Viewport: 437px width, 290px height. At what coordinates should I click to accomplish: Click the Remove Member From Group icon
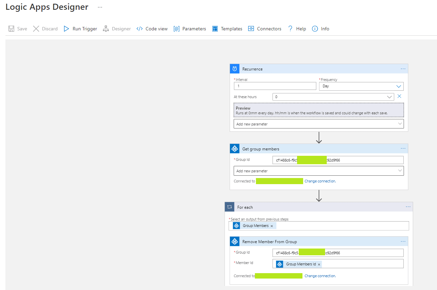[235, 241]
